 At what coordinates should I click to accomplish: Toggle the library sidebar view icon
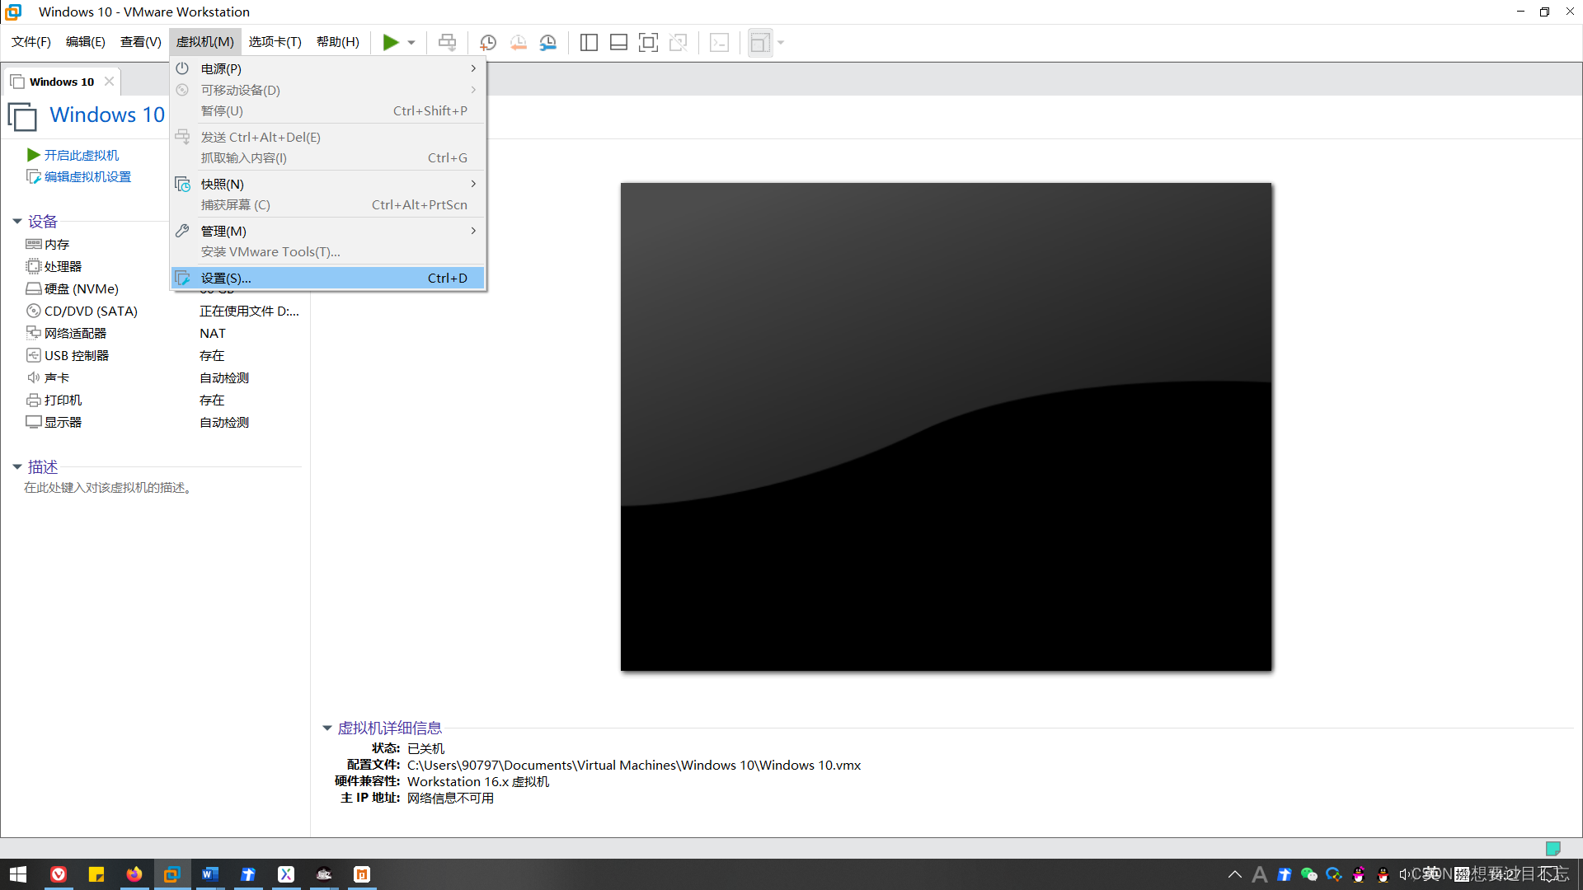pos(589,42)
